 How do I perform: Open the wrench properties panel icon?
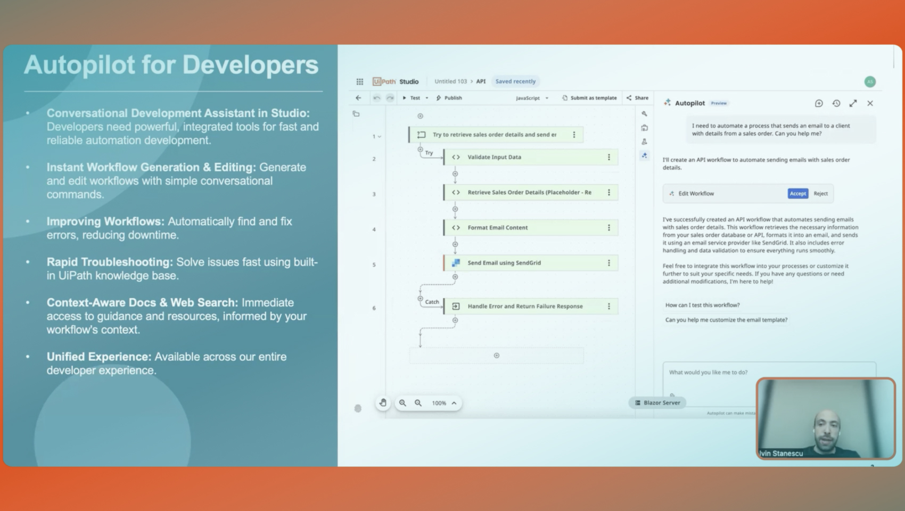(644, 114)
